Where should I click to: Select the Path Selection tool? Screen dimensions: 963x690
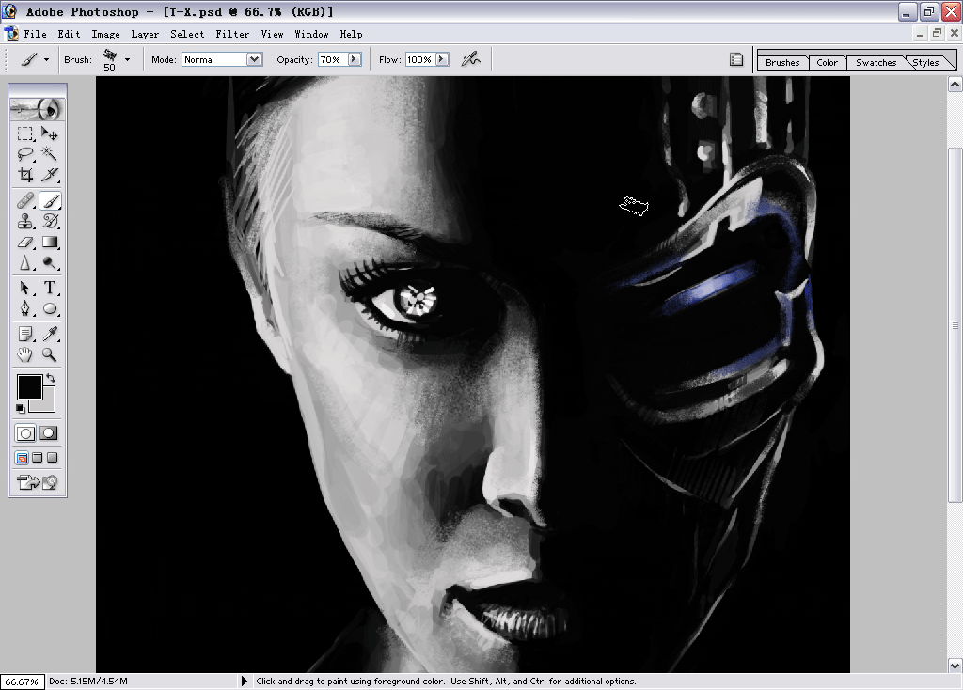pos(25,288)
